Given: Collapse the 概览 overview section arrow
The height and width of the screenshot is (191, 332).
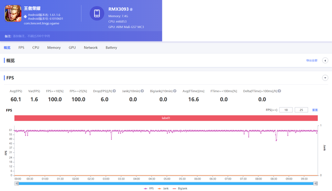Looking at the screenshot, I should pos(325,60).
